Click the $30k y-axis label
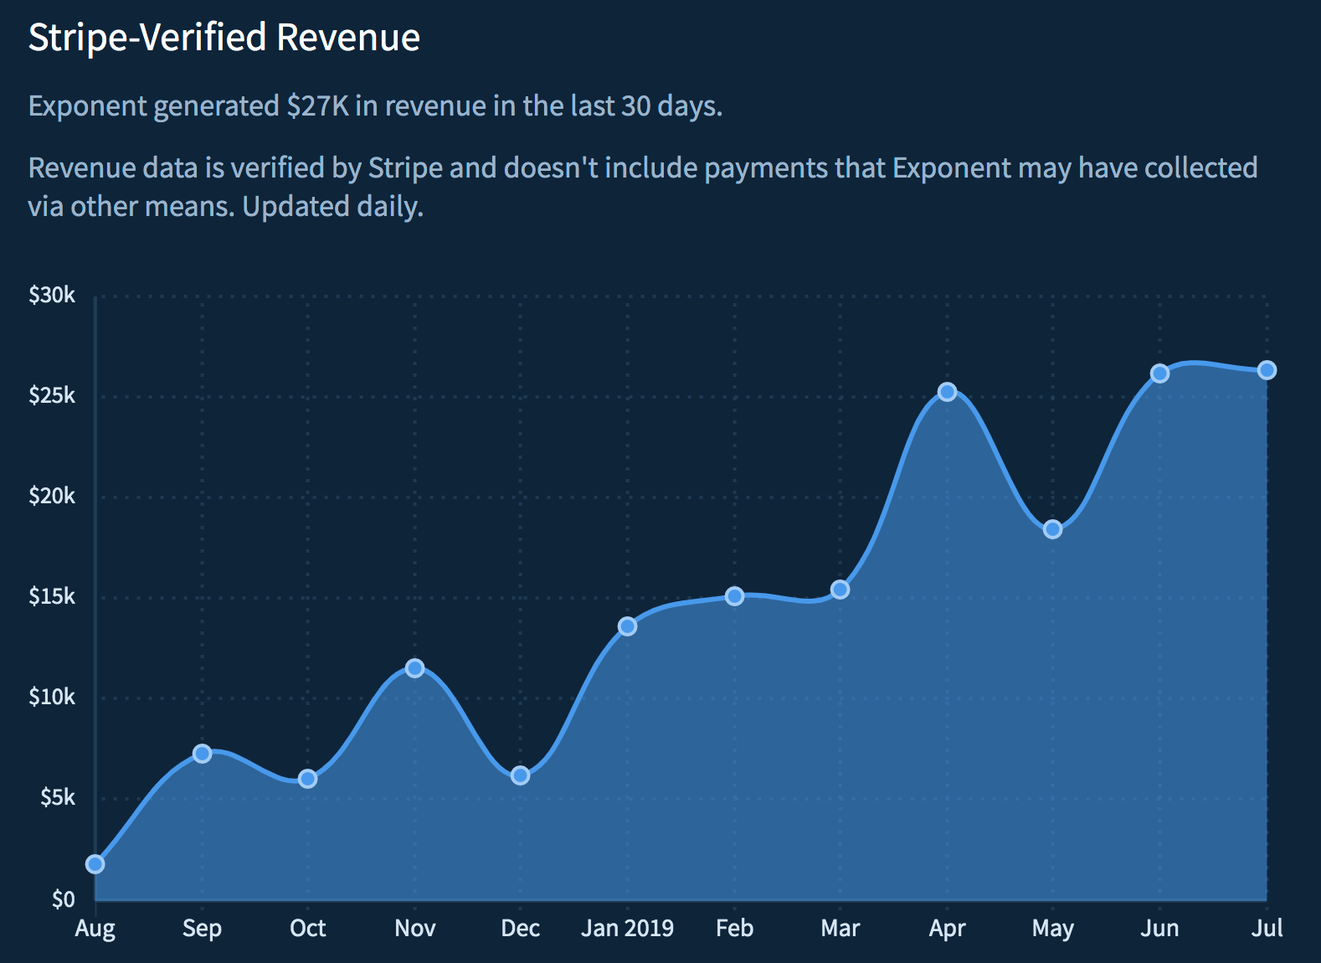This screenshot has height=963, width=1321. pos(52,295)
